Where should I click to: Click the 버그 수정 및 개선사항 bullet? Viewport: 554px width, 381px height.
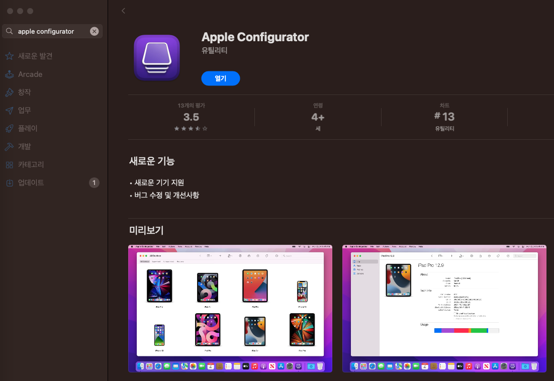pyautogui.click(x=166, y=195)
